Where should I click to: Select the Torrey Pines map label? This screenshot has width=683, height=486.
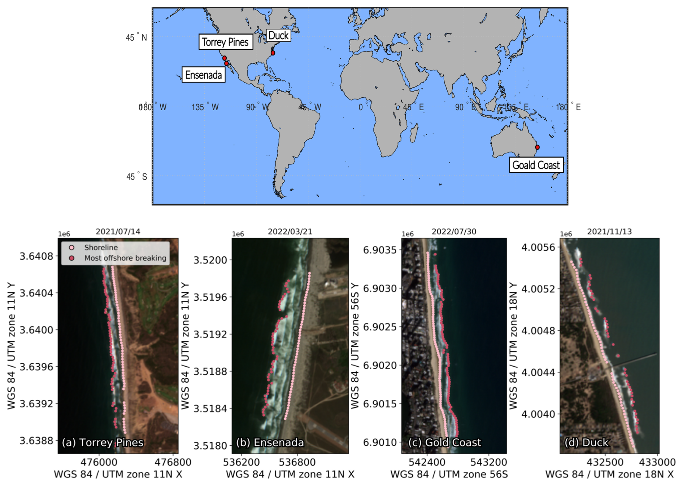[x=225, y=42]
